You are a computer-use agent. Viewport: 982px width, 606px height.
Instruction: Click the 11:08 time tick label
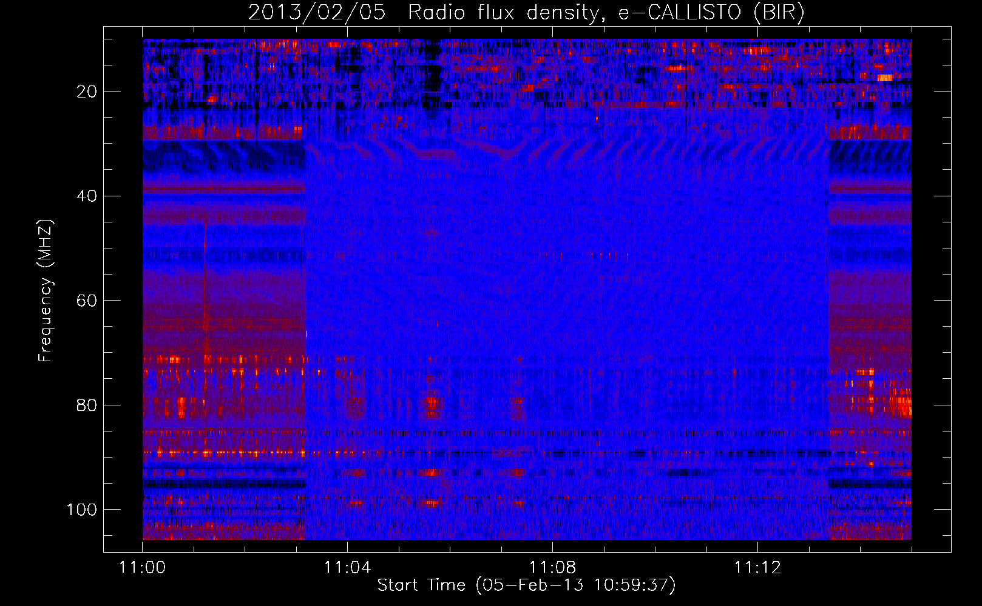[x=552, y=568]
